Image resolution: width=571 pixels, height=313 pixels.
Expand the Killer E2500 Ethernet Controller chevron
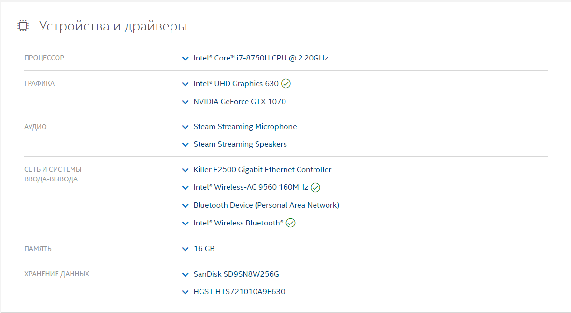(185, 170)
